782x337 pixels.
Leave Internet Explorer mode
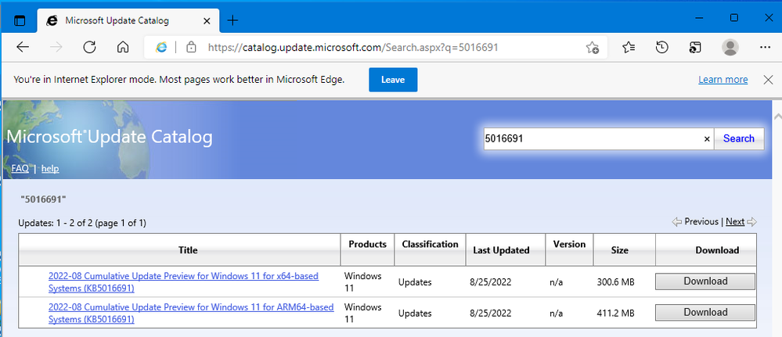click(x=393, y=80)
